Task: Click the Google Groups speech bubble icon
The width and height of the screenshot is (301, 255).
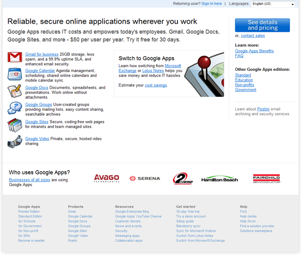Action: coord(14,108)
